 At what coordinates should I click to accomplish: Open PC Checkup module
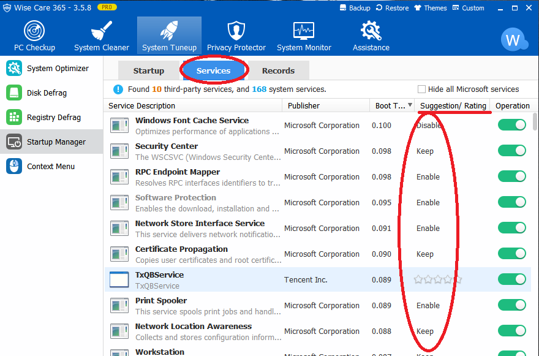34,36
